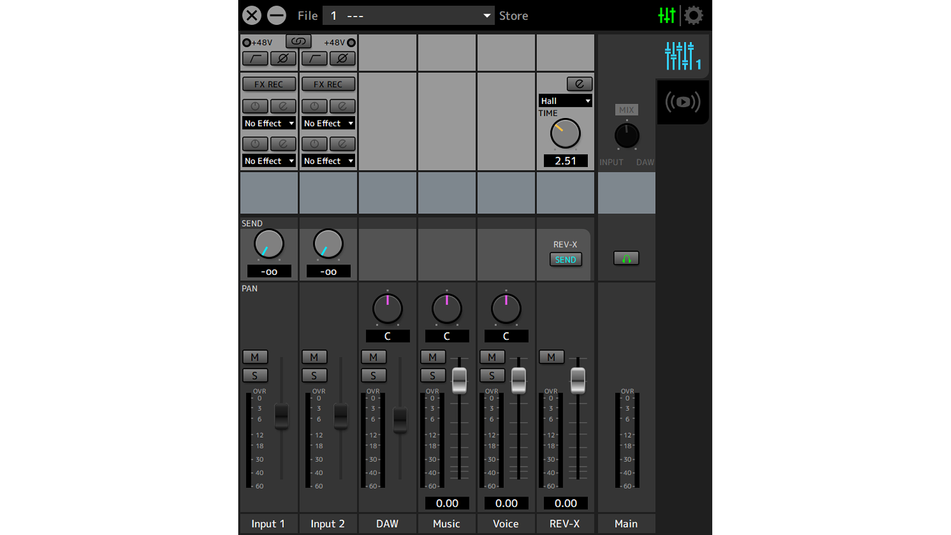Toggle Input 1 first effect power icon

point(255,106)
